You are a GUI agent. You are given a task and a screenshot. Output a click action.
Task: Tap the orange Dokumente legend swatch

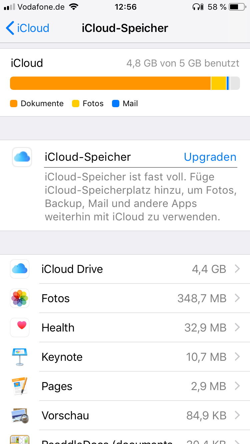coord(14,104)
